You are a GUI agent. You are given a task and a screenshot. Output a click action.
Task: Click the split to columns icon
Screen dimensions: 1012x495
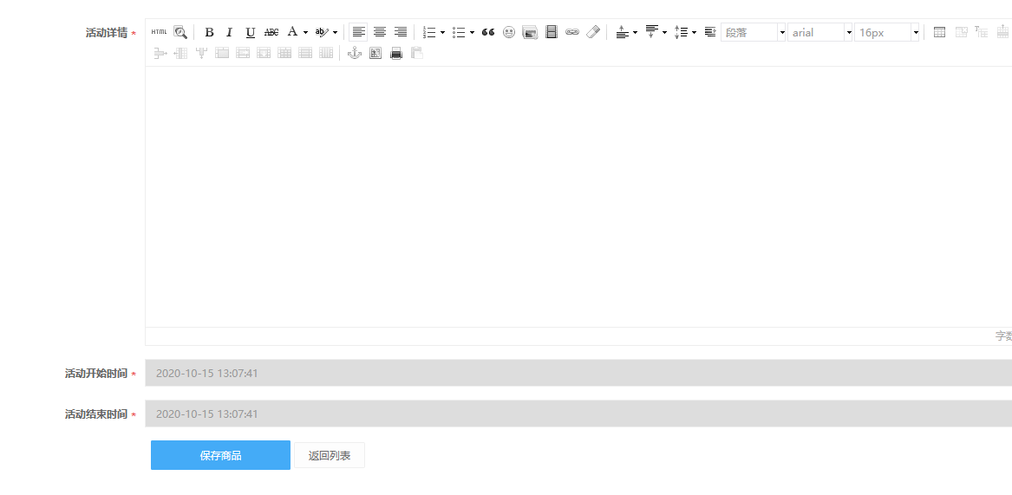[326, 53]
